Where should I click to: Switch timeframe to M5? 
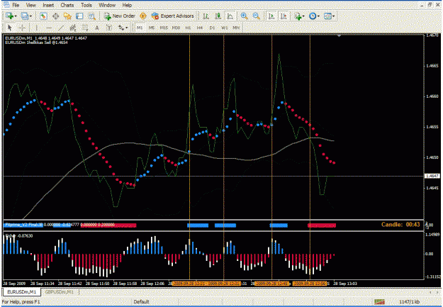pyautogui.click(x=152, y=28)
